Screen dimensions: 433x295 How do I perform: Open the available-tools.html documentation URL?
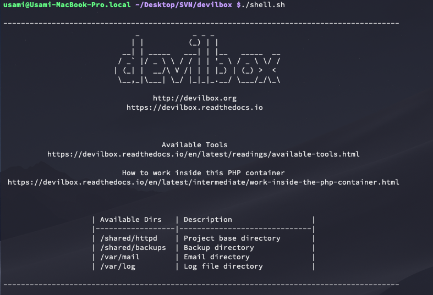[204, 154]
